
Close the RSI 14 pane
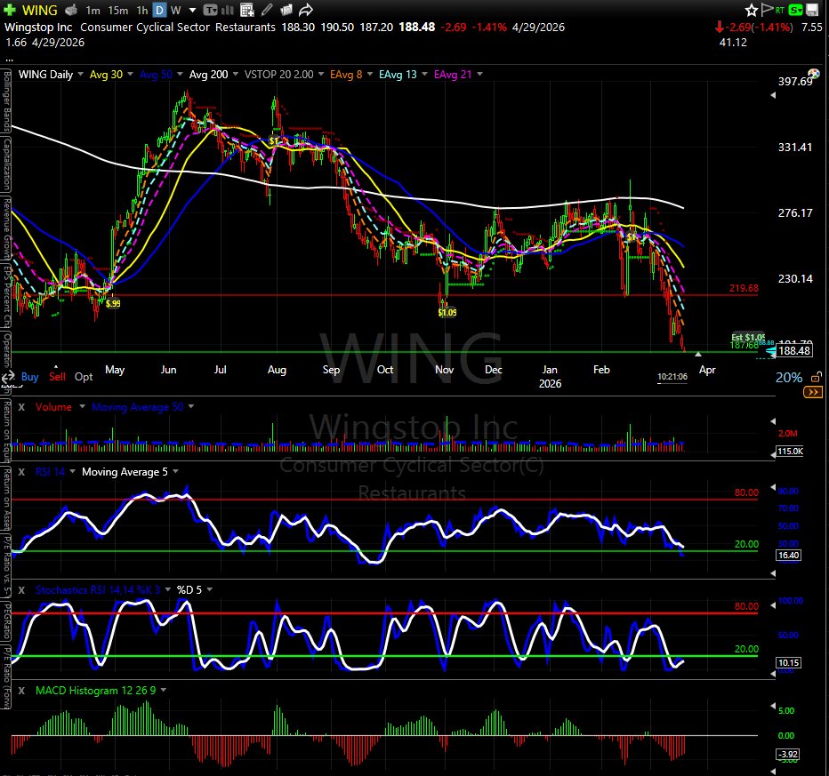point(21,472)
